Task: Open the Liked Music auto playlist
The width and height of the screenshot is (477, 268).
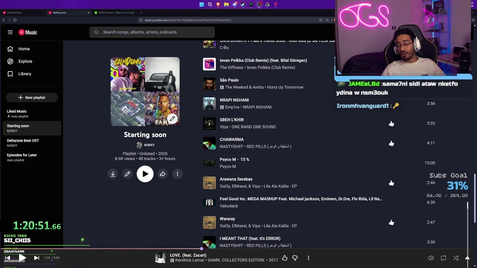Action: [31, 114]
